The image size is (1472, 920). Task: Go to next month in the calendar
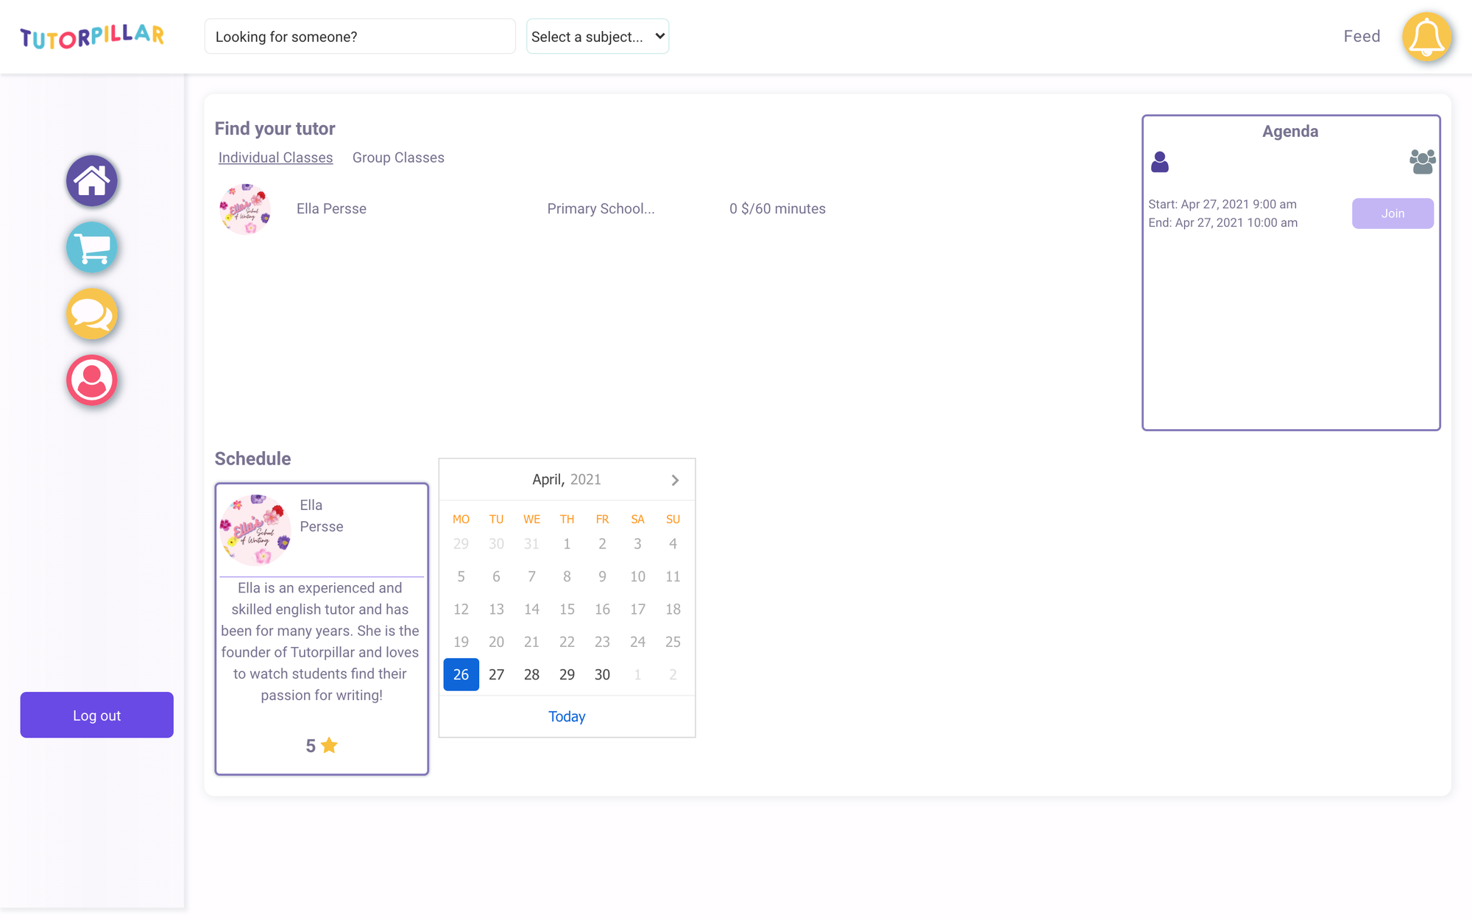click(x=675, y=480)
